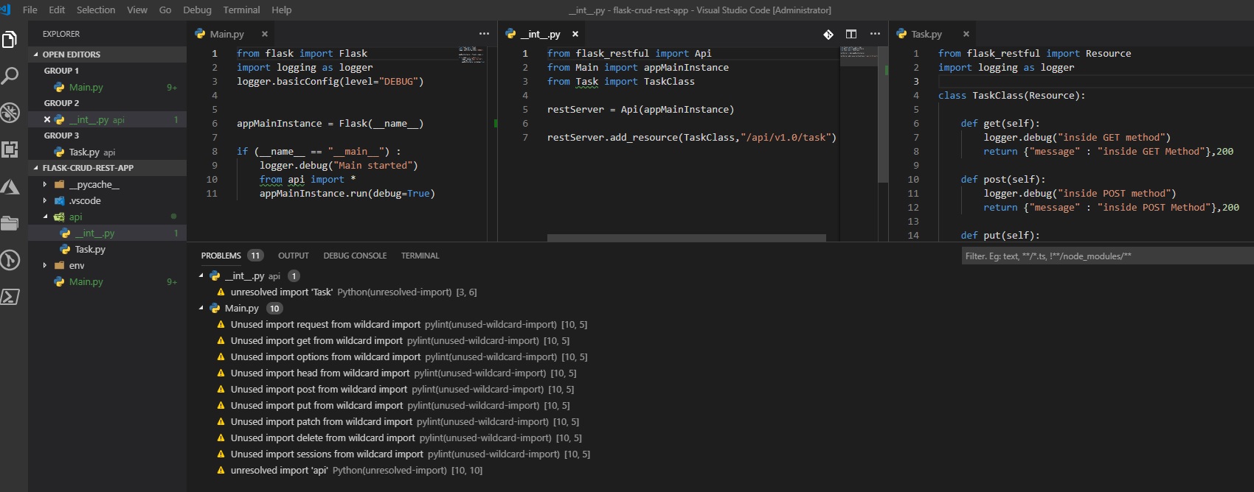The width and height of the screenshot is (1254, 492).
Task: Open the Git history icon in activity bar
Action: (x=10, y=259)
